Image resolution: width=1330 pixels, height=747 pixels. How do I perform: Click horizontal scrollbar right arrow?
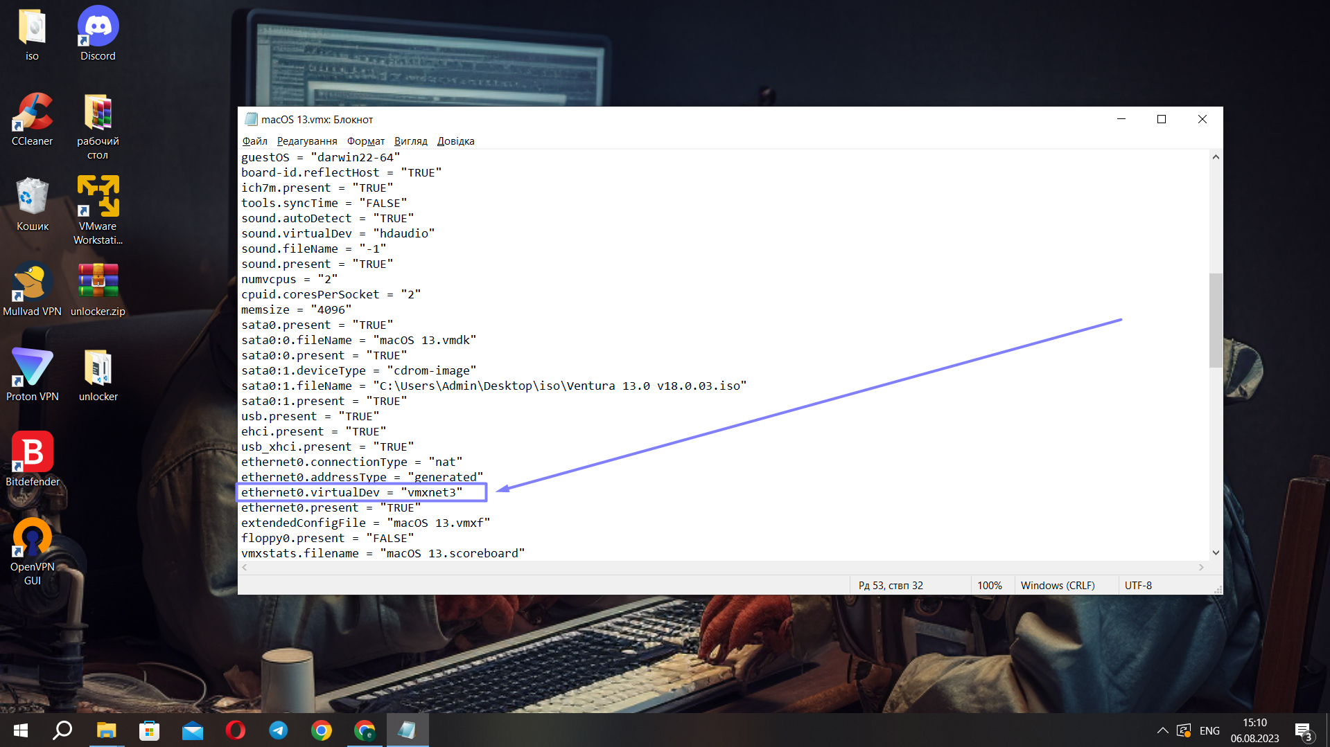click(1201, 567)
